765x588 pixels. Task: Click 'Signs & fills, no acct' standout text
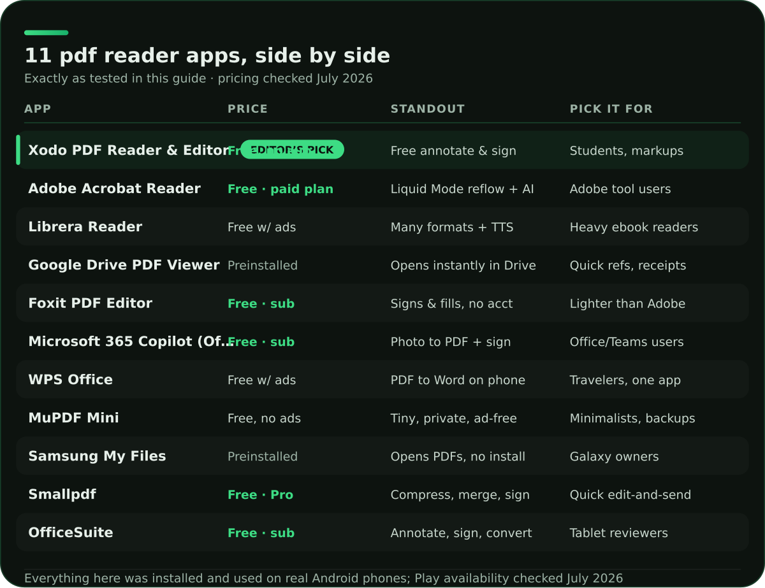452,304
